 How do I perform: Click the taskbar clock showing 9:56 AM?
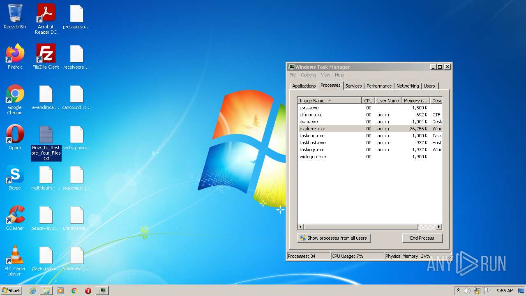(505, 291)
